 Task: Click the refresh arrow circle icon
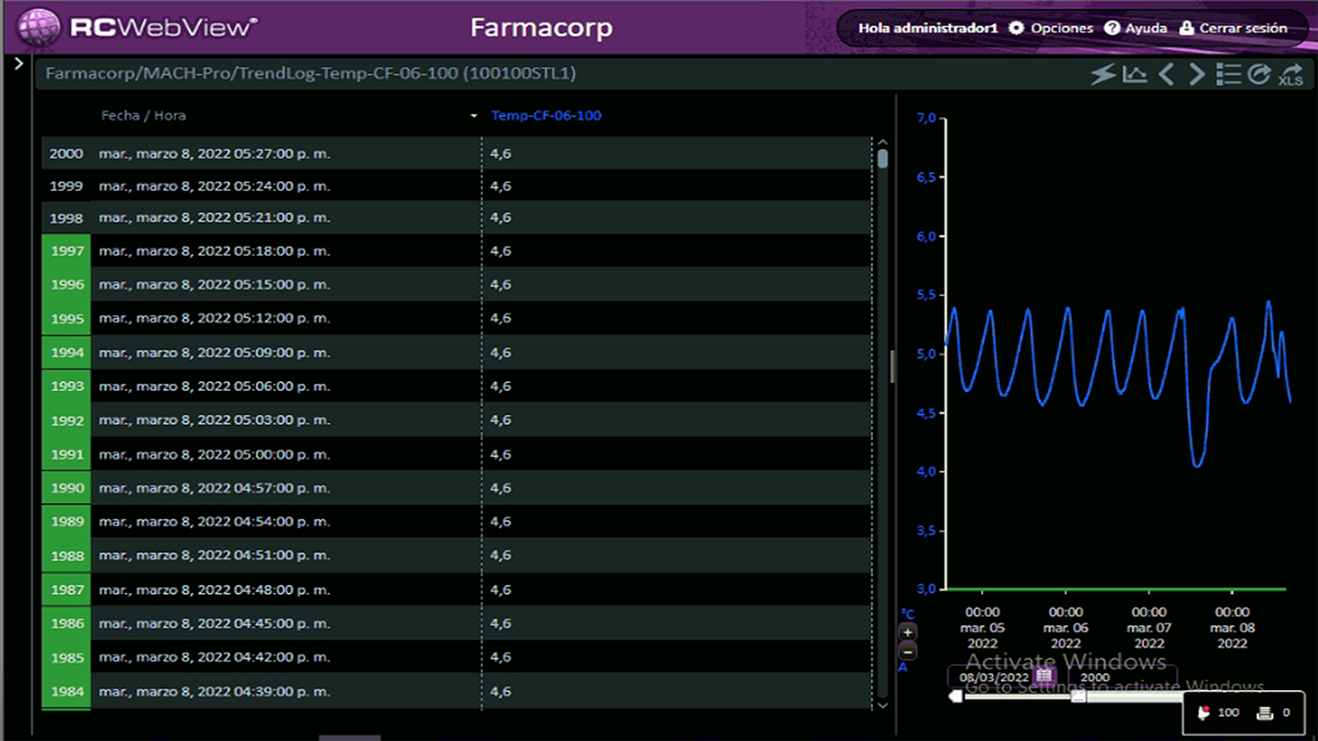coord(1259,74)
